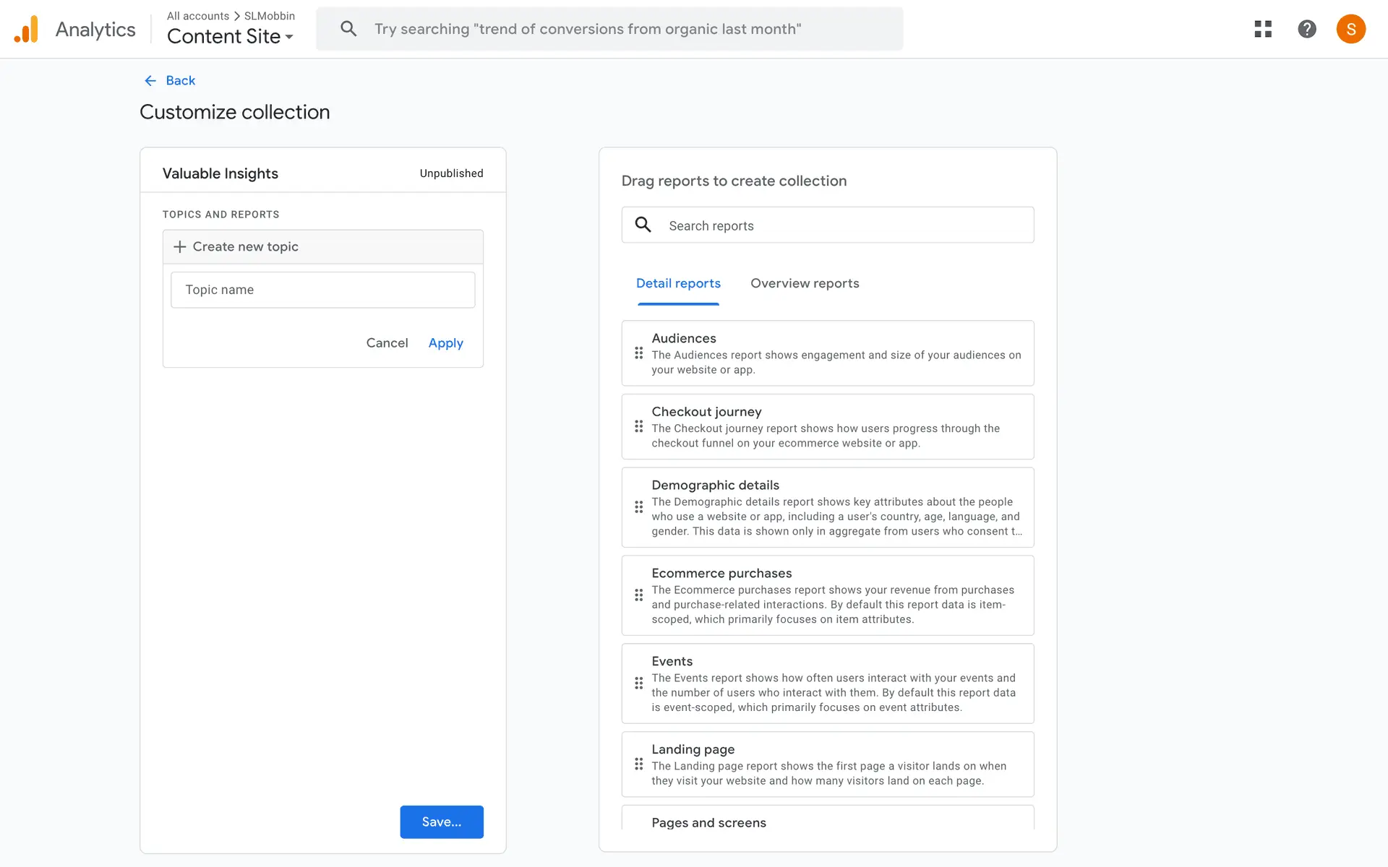Focus the Topic name input field
The height and width of the screenshot is (867, 1388).
click(x=322, y=290)
